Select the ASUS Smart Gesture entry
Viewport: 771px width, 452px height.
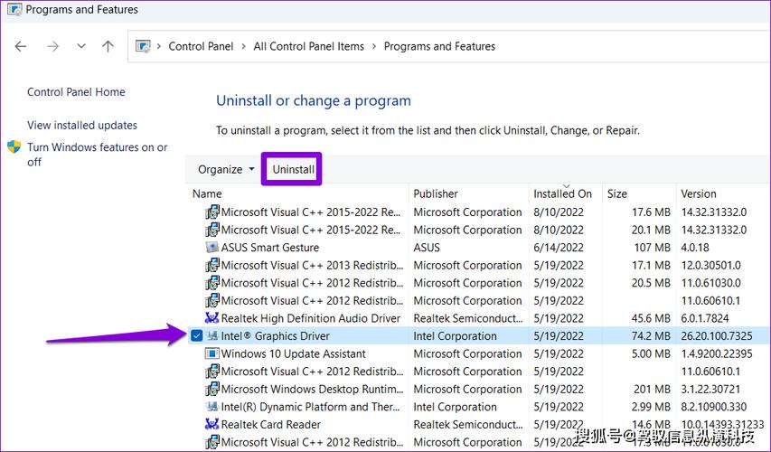tap(270, 248)
